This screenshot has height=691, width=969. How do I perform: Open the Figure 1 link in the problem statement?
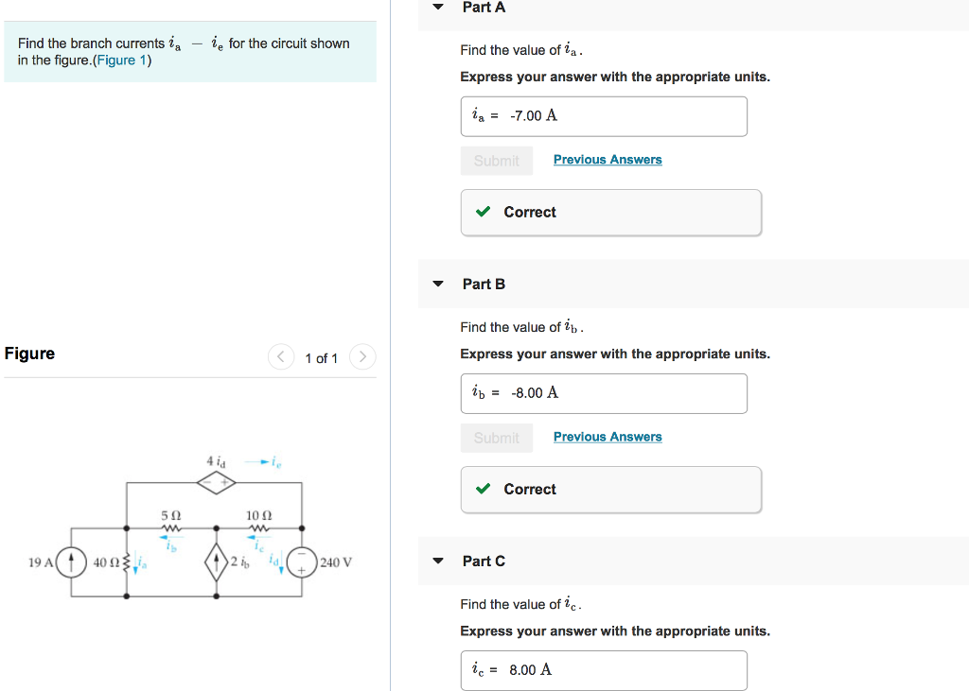click(120, 60)
